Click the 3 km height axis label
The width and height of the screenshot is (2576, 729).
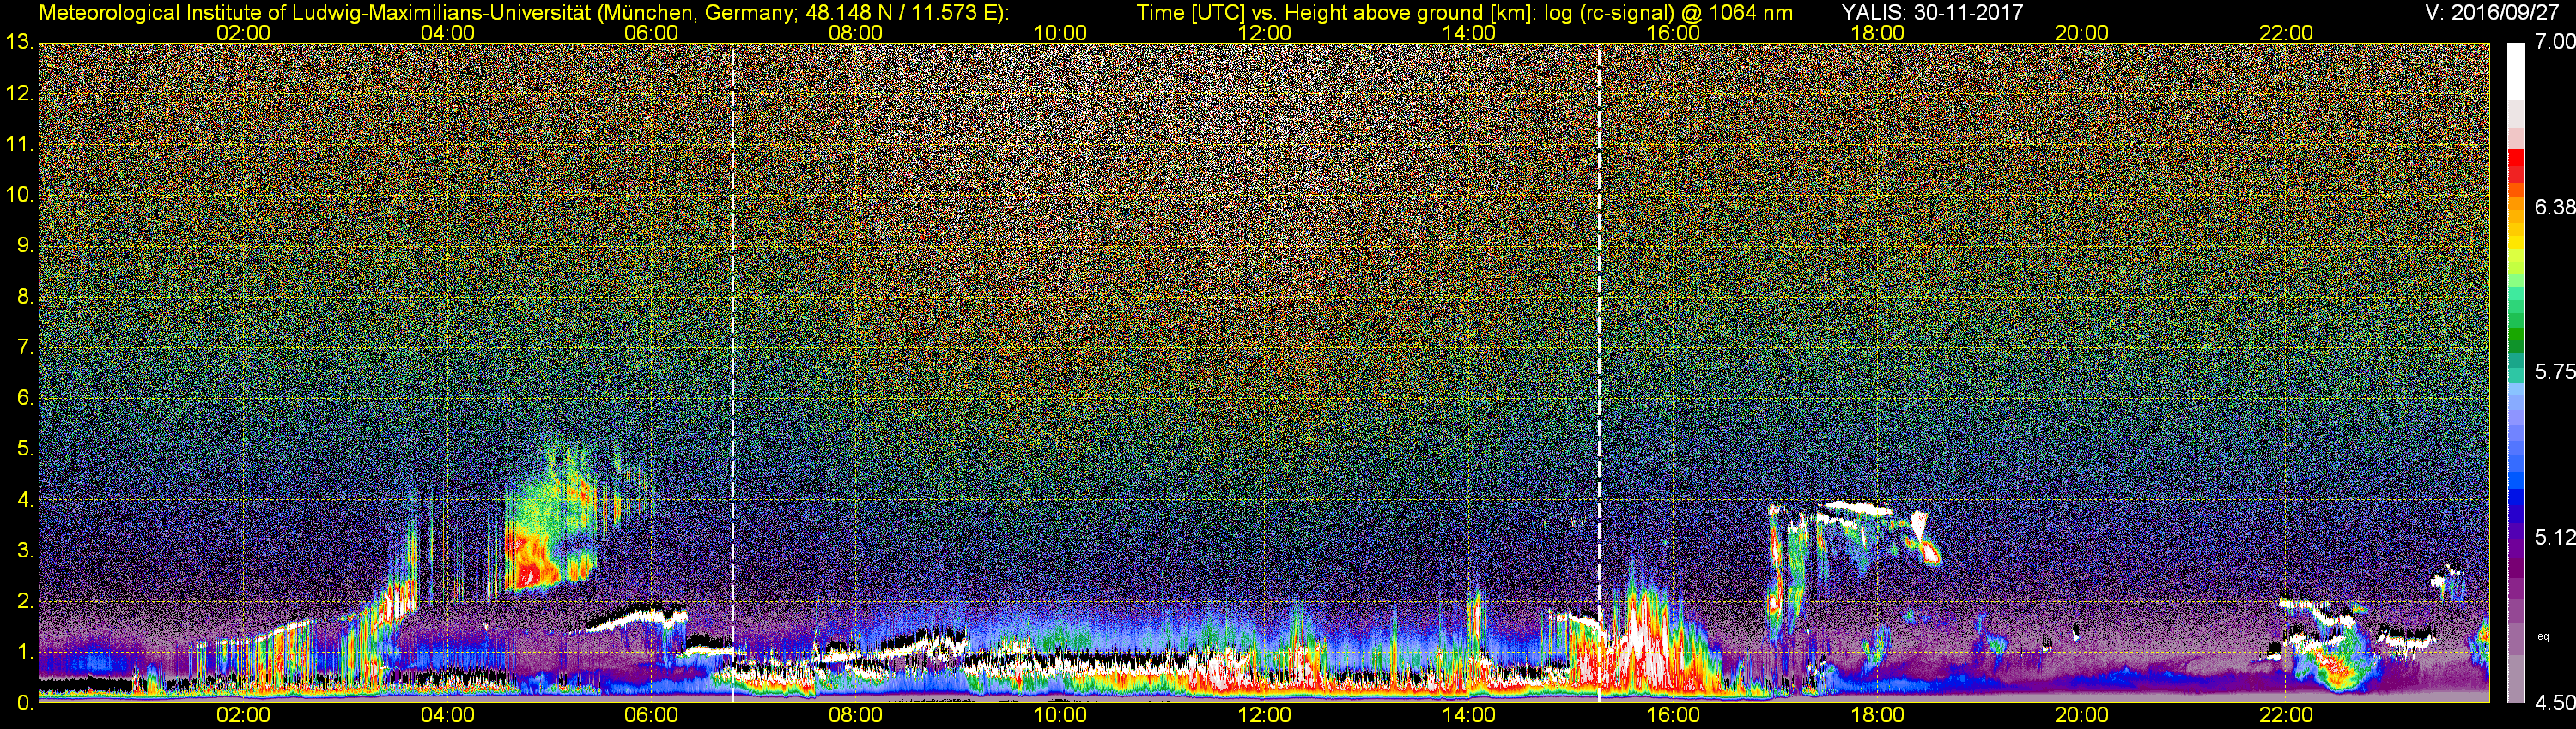tap(24, 551)
